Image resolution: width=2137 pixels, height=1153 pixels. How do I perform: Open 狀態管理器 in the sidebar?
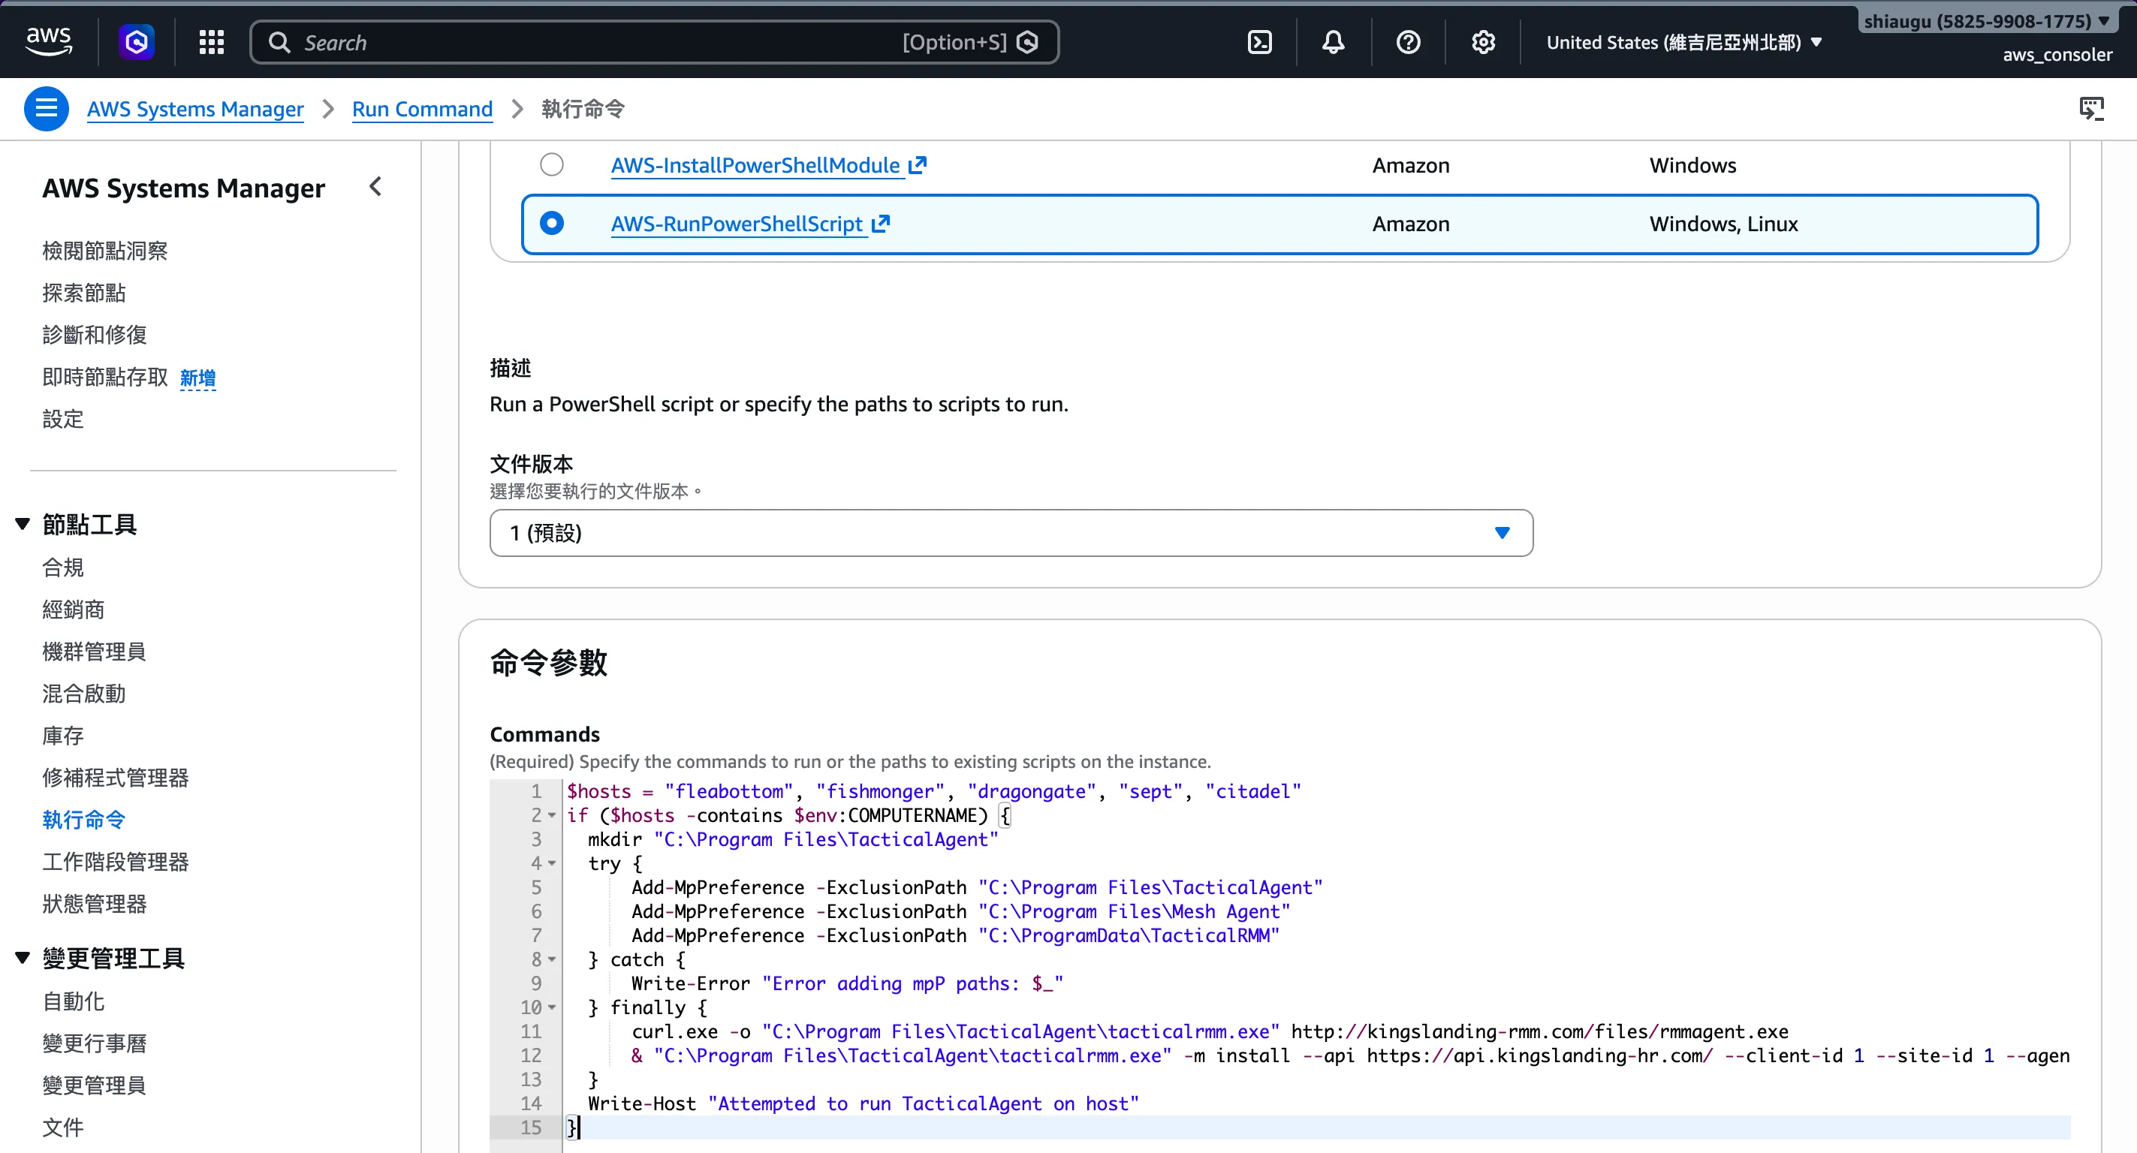95,903
